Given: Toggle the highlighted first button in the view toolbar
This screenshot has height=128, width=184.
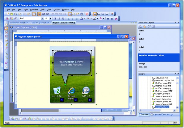Looking at the screenshot, I should [x=95, y=14].
